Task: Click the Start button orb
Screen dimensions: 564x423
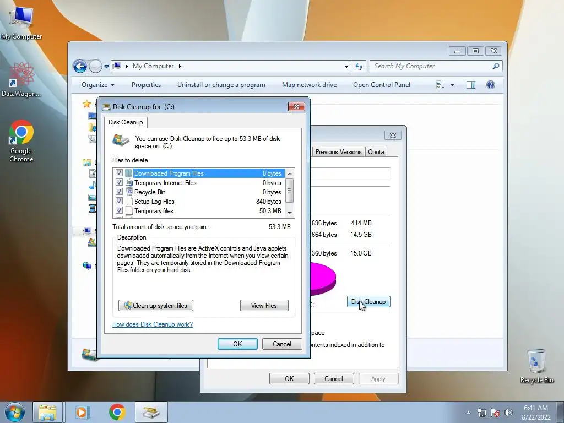Action: [14, 412]
